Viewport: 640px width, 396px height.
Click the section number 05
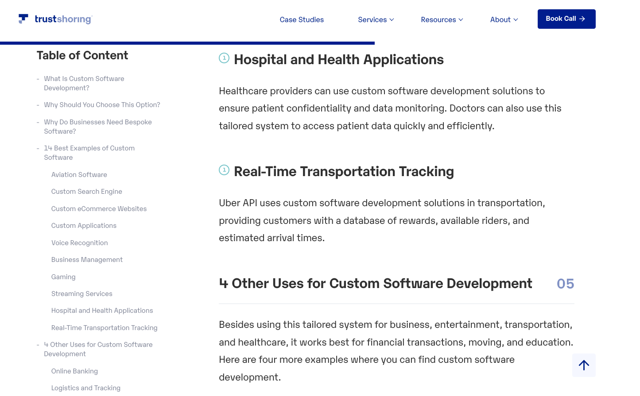565,284
